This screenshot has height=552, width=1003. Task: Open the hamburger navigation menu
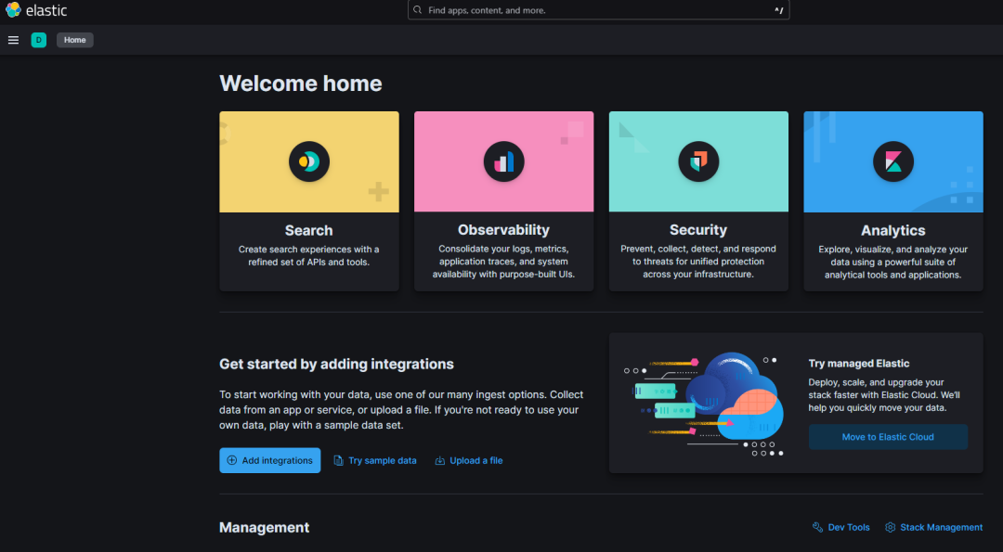pos(13,40)
